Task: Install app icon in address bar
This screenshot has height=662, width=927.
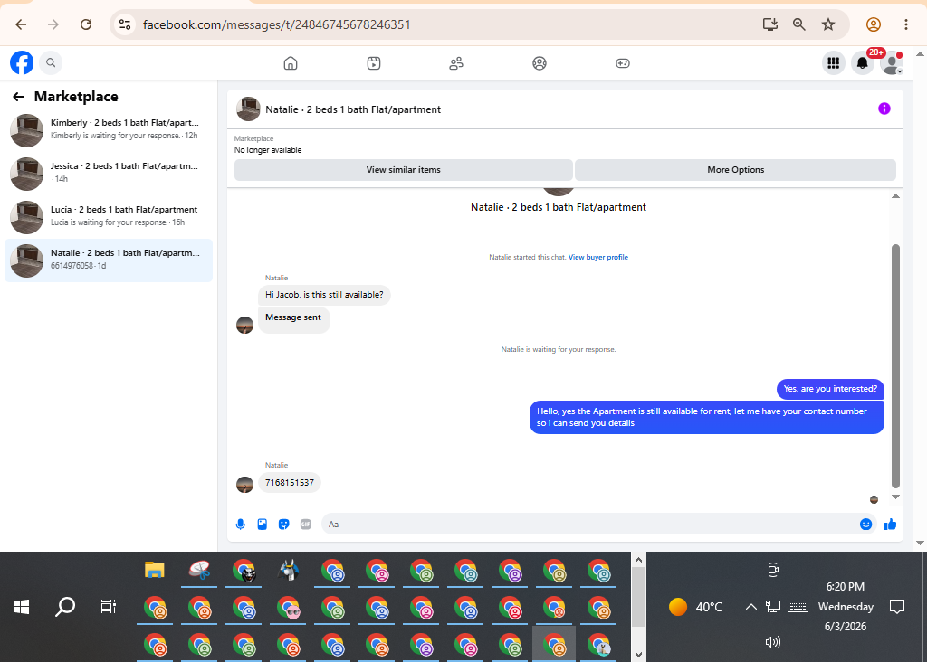Action: pos(769,24)
